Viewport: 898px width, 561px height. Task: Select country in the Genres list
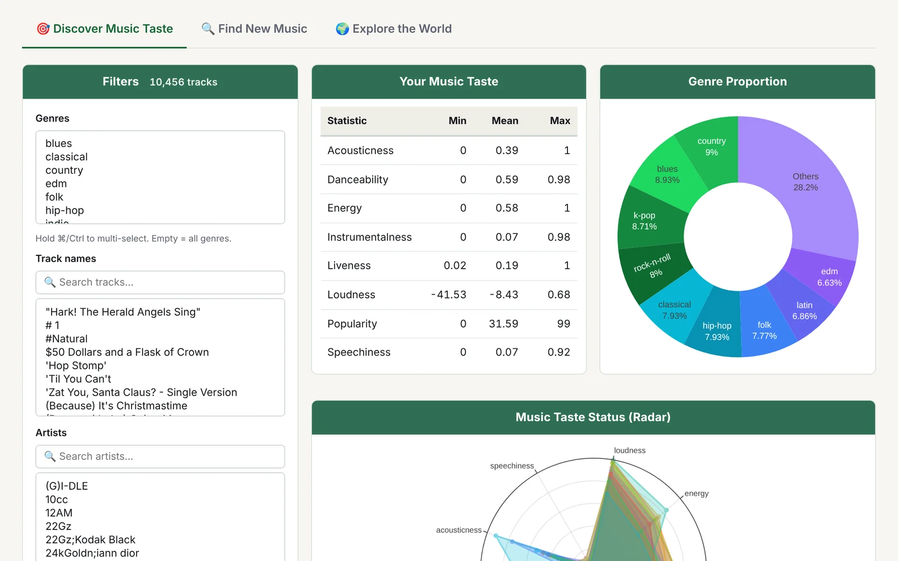(160, 171)
